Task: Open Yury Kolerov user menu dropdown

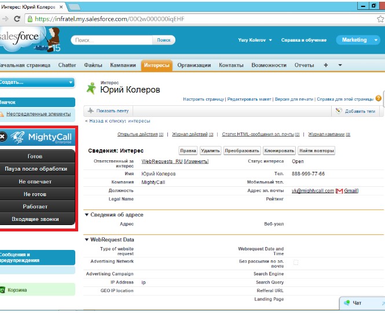Action: (x=255, y=40)
